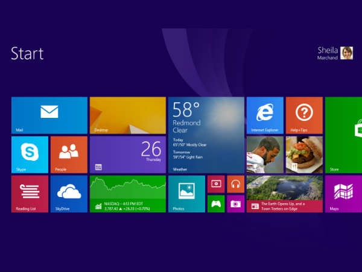Click the 58° temperature reading
This screenshot has height=272, width=362.
tap(186, 109)
